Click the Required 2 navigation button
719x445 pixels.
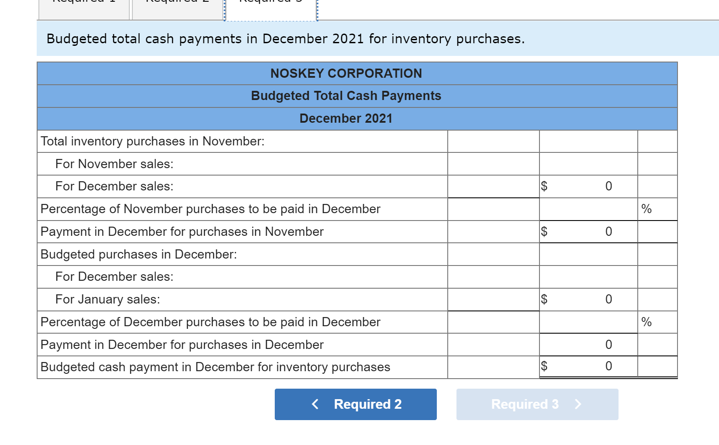pos(355,404)
